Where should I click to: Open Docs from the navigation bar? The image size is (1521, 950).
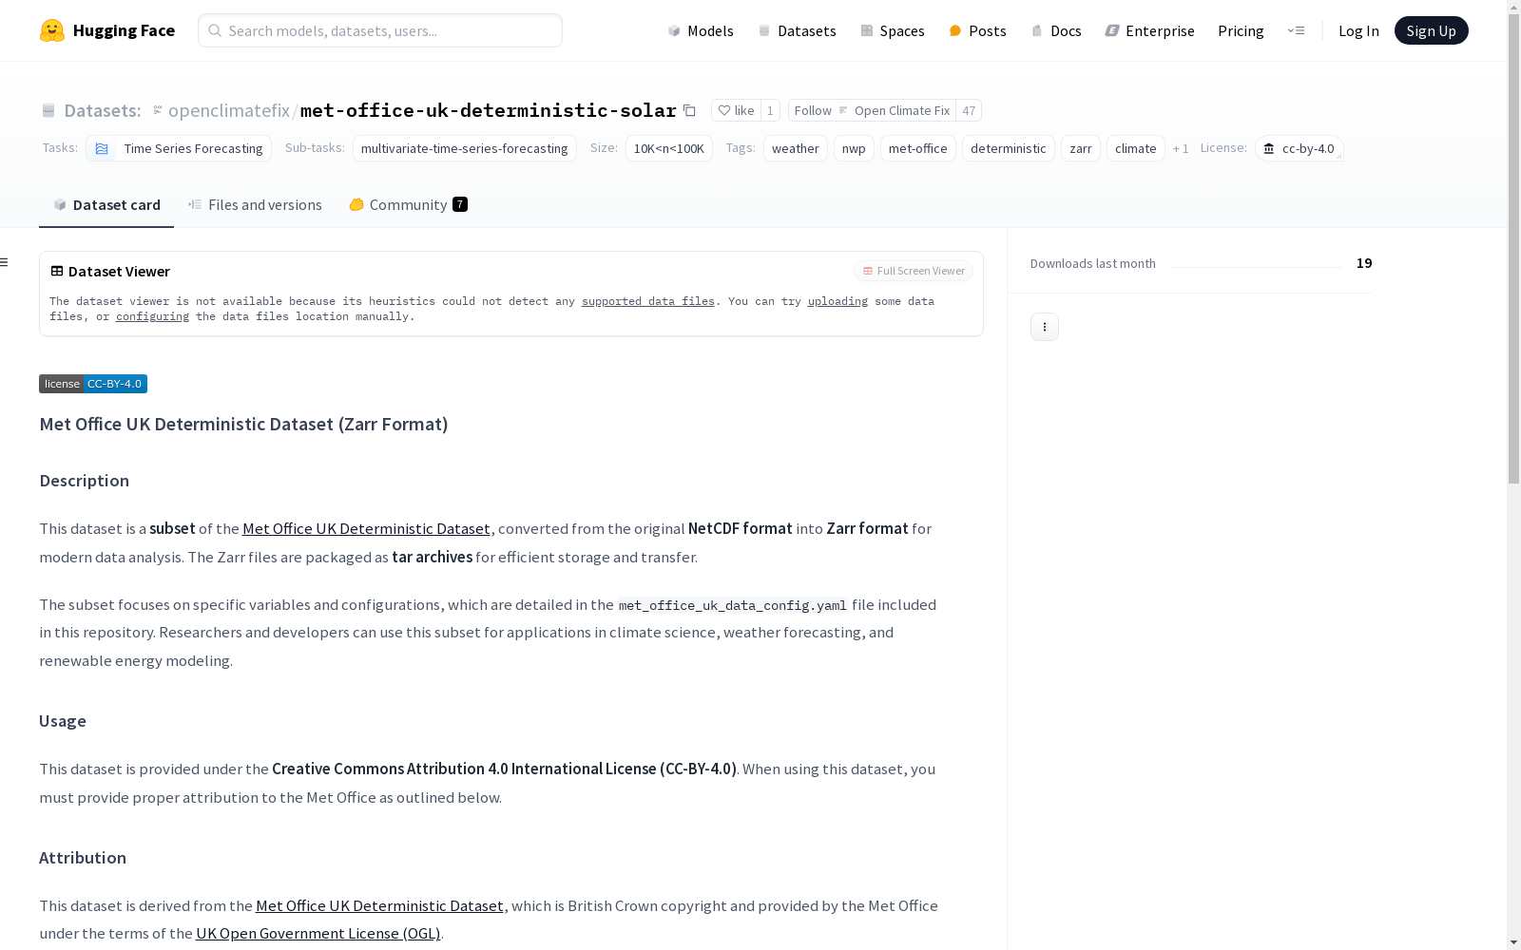[x=1055, y=30]
